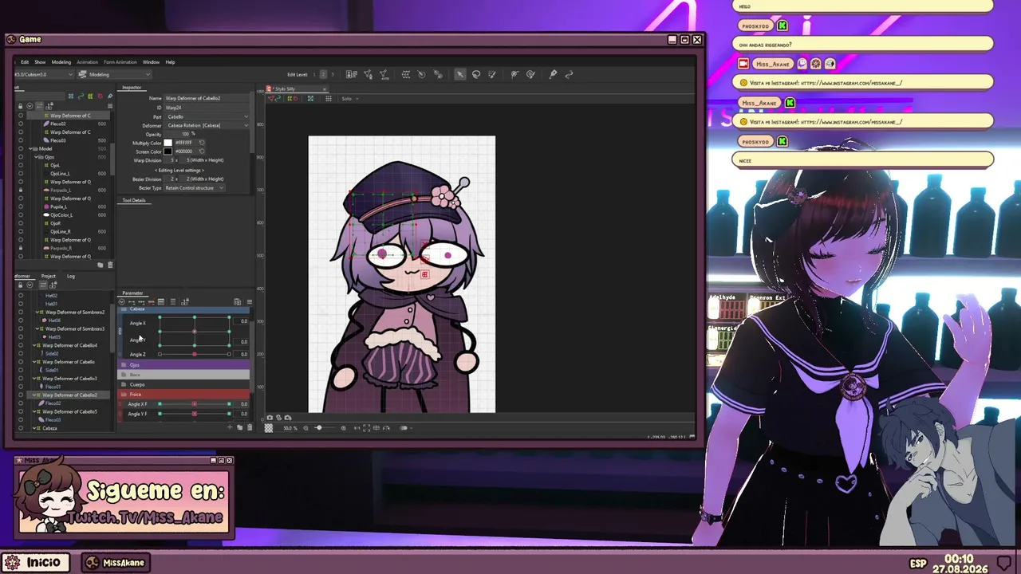Select the arrow selection tool in toolbar
1021x574 pixels.
[459, 74]
